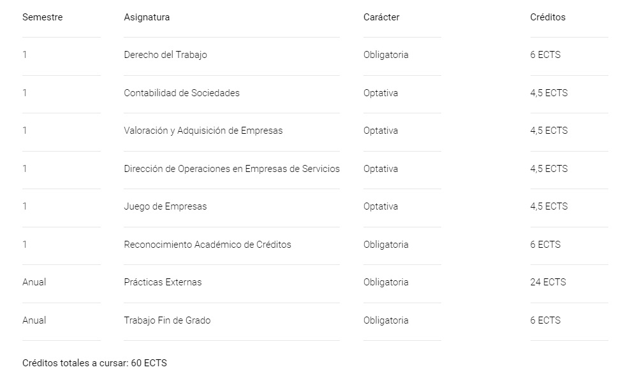This screenshot has height=372, width=630.
Task: Click Anual cell of Prácticas Externas row
Action: pyautogui.click(x=34, y=283)
